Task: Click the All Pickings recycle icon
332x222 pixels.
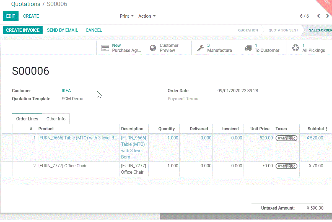Action: 296,48
